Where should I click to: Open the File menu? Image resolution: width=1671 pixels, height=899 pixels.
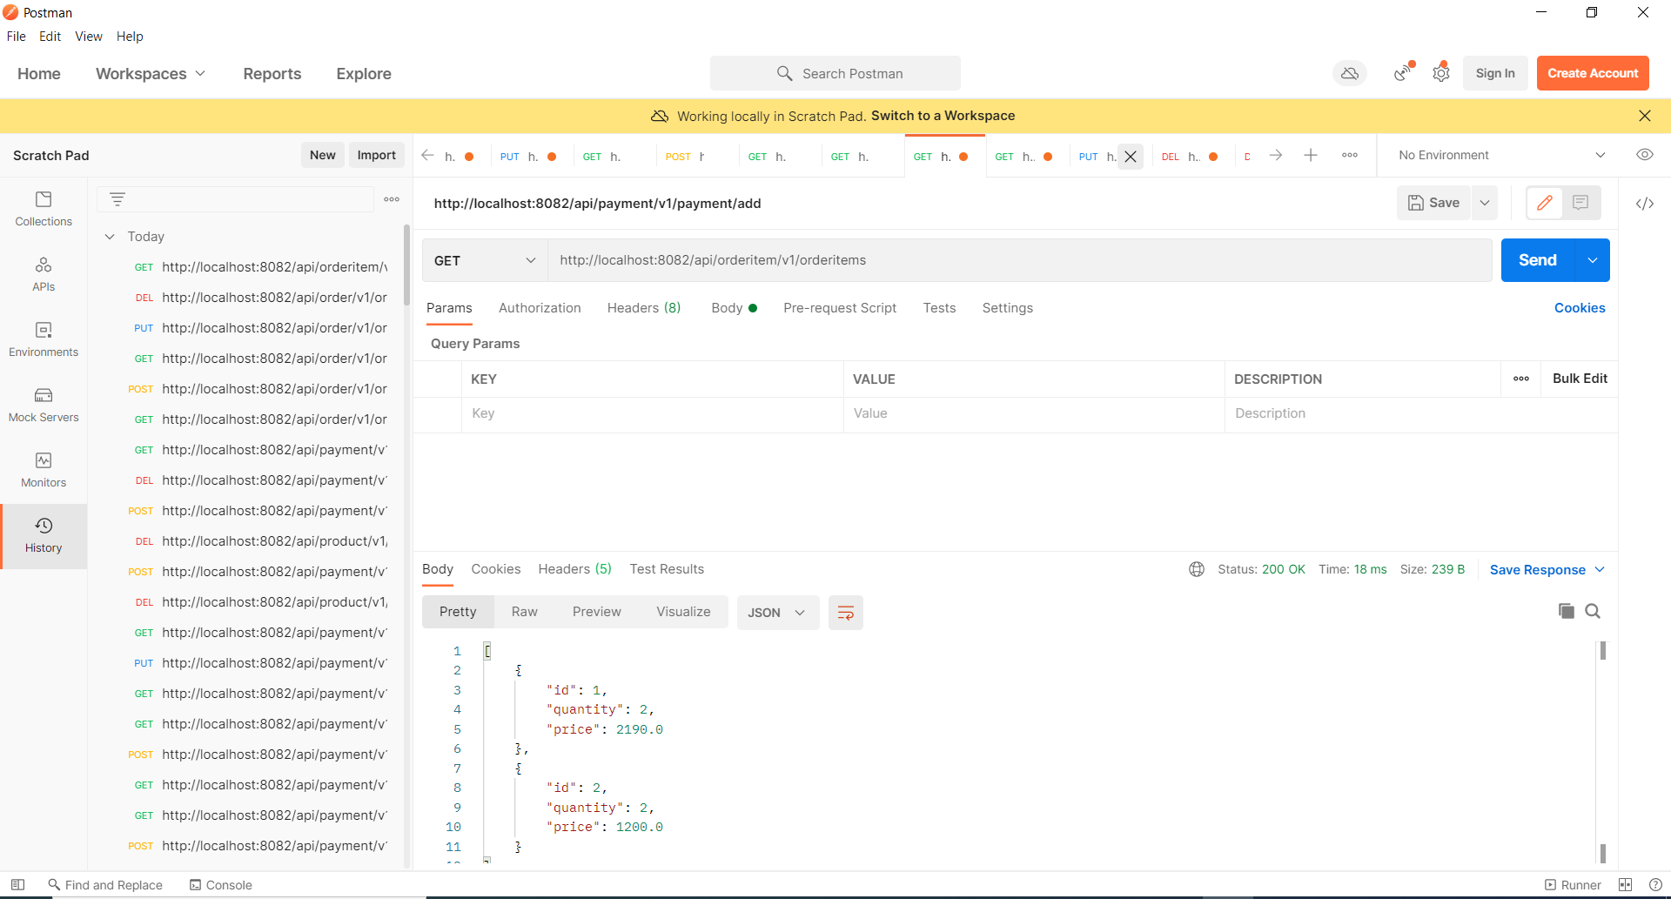17,37
